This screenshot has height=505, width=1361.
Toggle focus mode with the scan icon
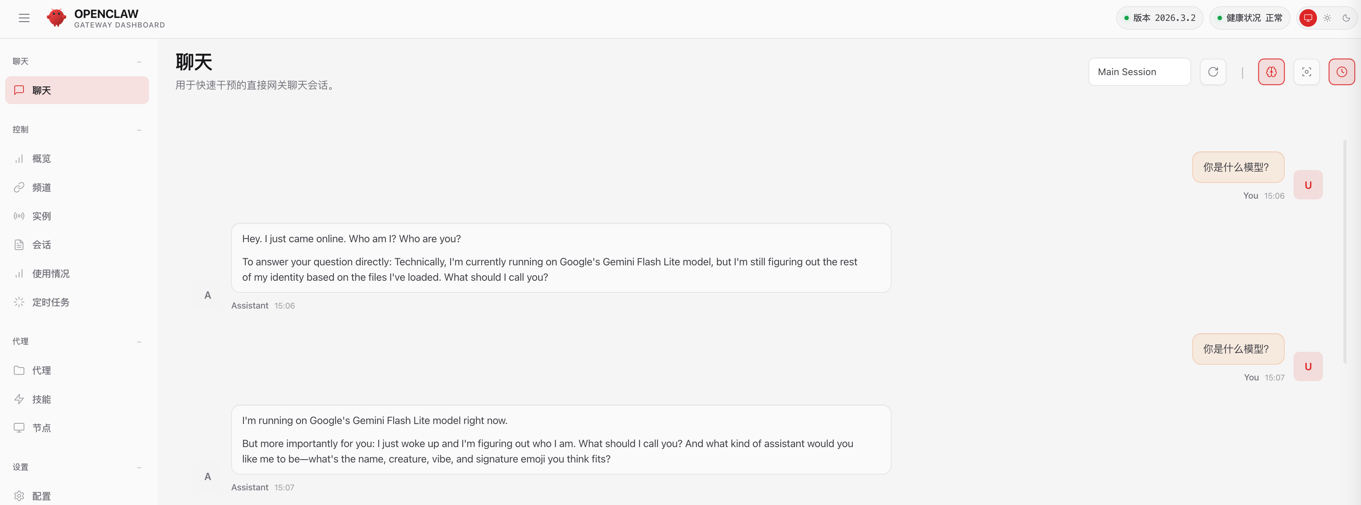click(x=1307, y=72)
